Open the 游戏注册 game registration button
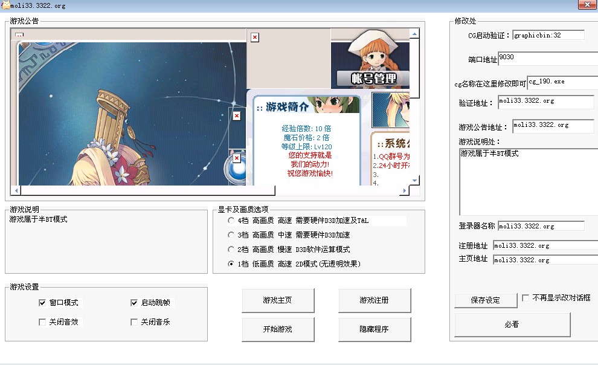Screen dimensions: 598x365 pos(375,300)
